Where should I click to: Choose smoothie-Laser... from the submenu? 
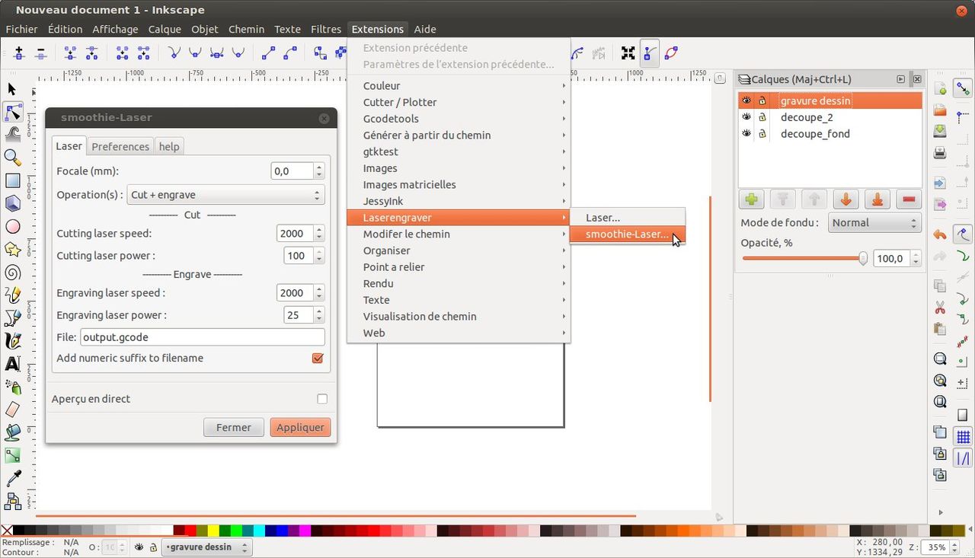point(626,234)
